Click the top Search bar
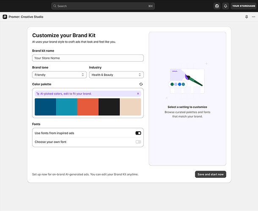The image size is (258, 211). pos(103,6)
